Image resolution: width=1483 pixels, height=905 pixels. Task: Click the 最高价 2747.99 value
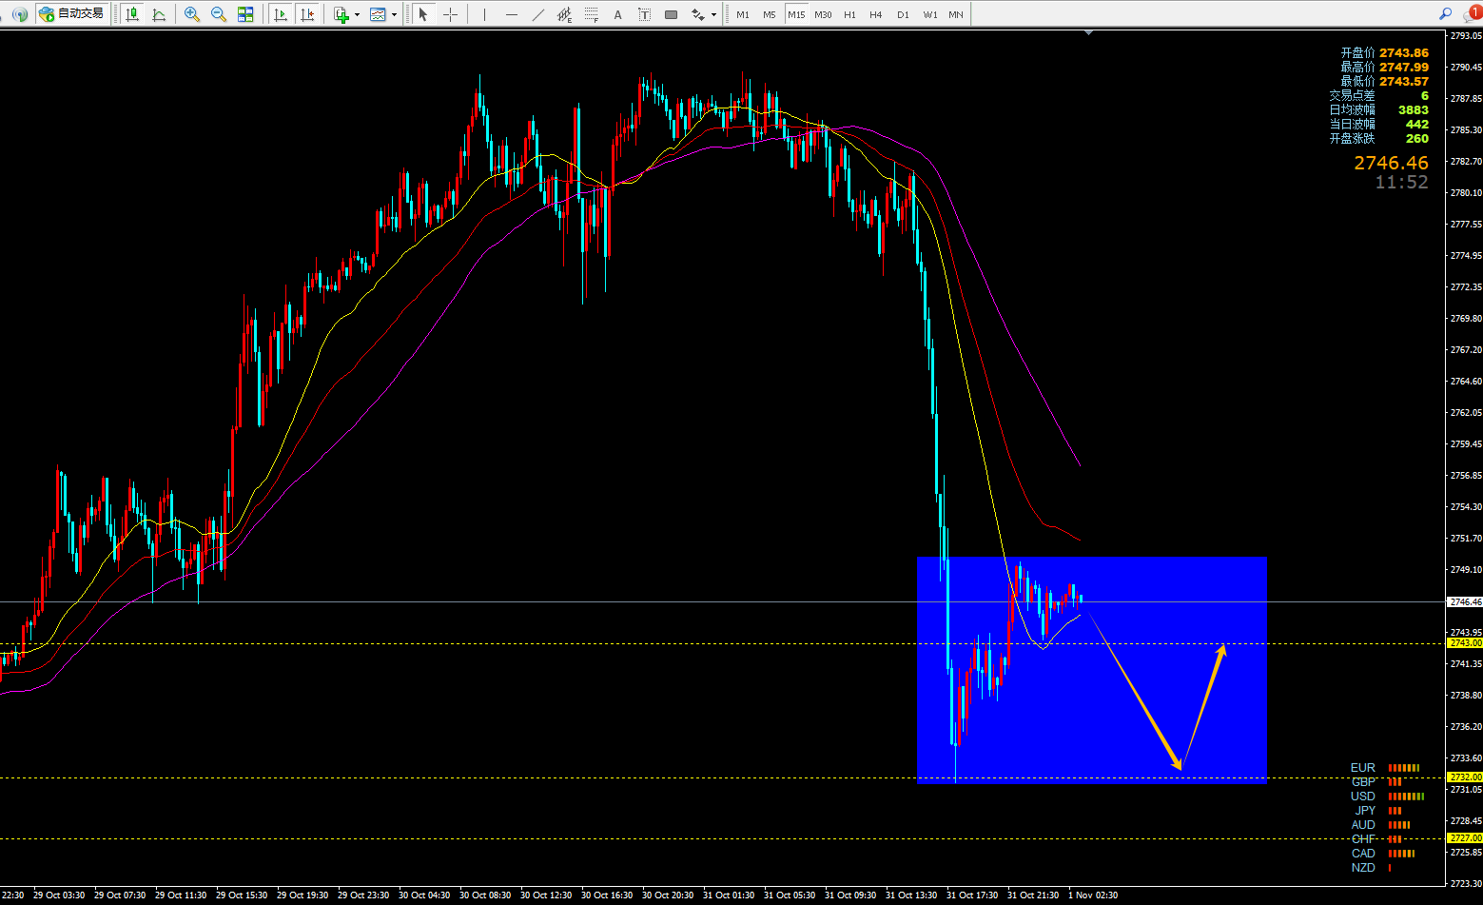(x=1403, y=68)
